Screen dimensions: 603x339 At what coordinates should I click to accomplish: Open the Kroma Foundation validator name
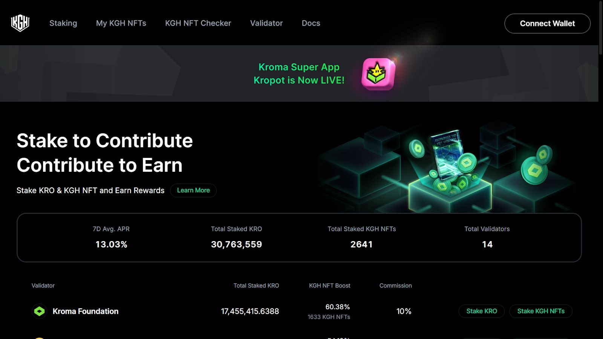coord(86,312)
